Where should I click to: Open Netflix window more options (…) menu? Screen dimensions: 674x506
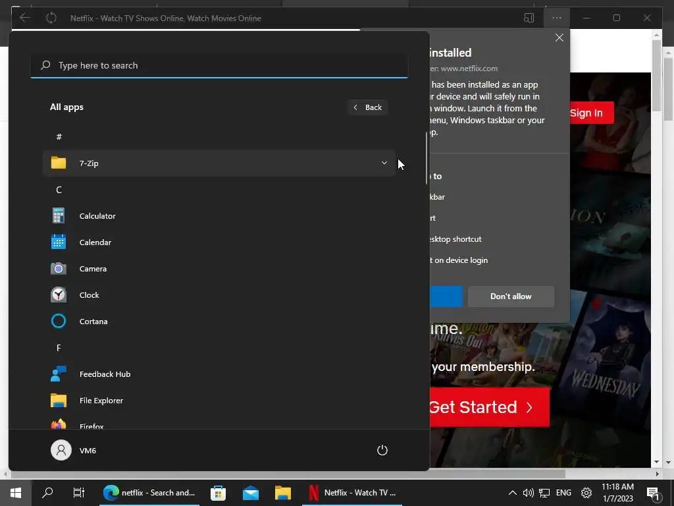(x=557, y=18)
